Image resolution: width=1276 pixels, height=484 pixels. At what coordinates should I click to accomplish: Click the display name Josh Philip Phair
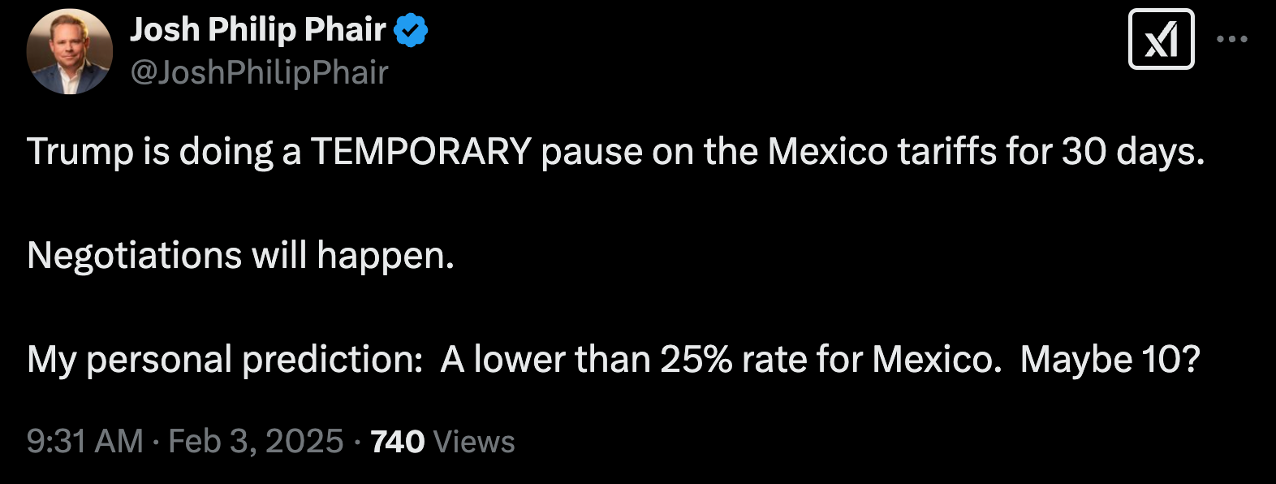click(x=257, y=30)
